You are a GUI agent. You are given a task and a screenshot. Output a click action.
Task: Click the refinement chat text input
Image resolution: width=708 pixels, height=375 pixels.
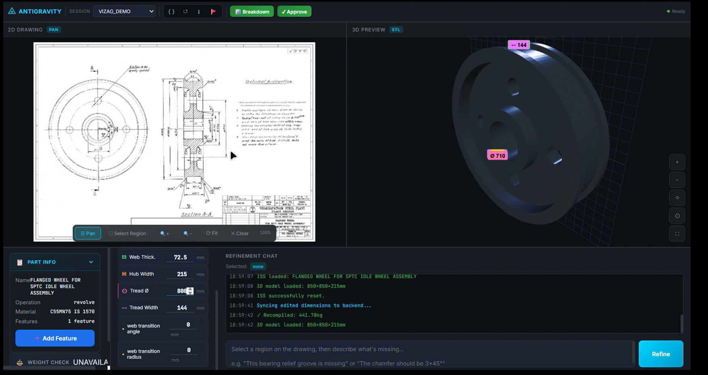coord(430,354)
